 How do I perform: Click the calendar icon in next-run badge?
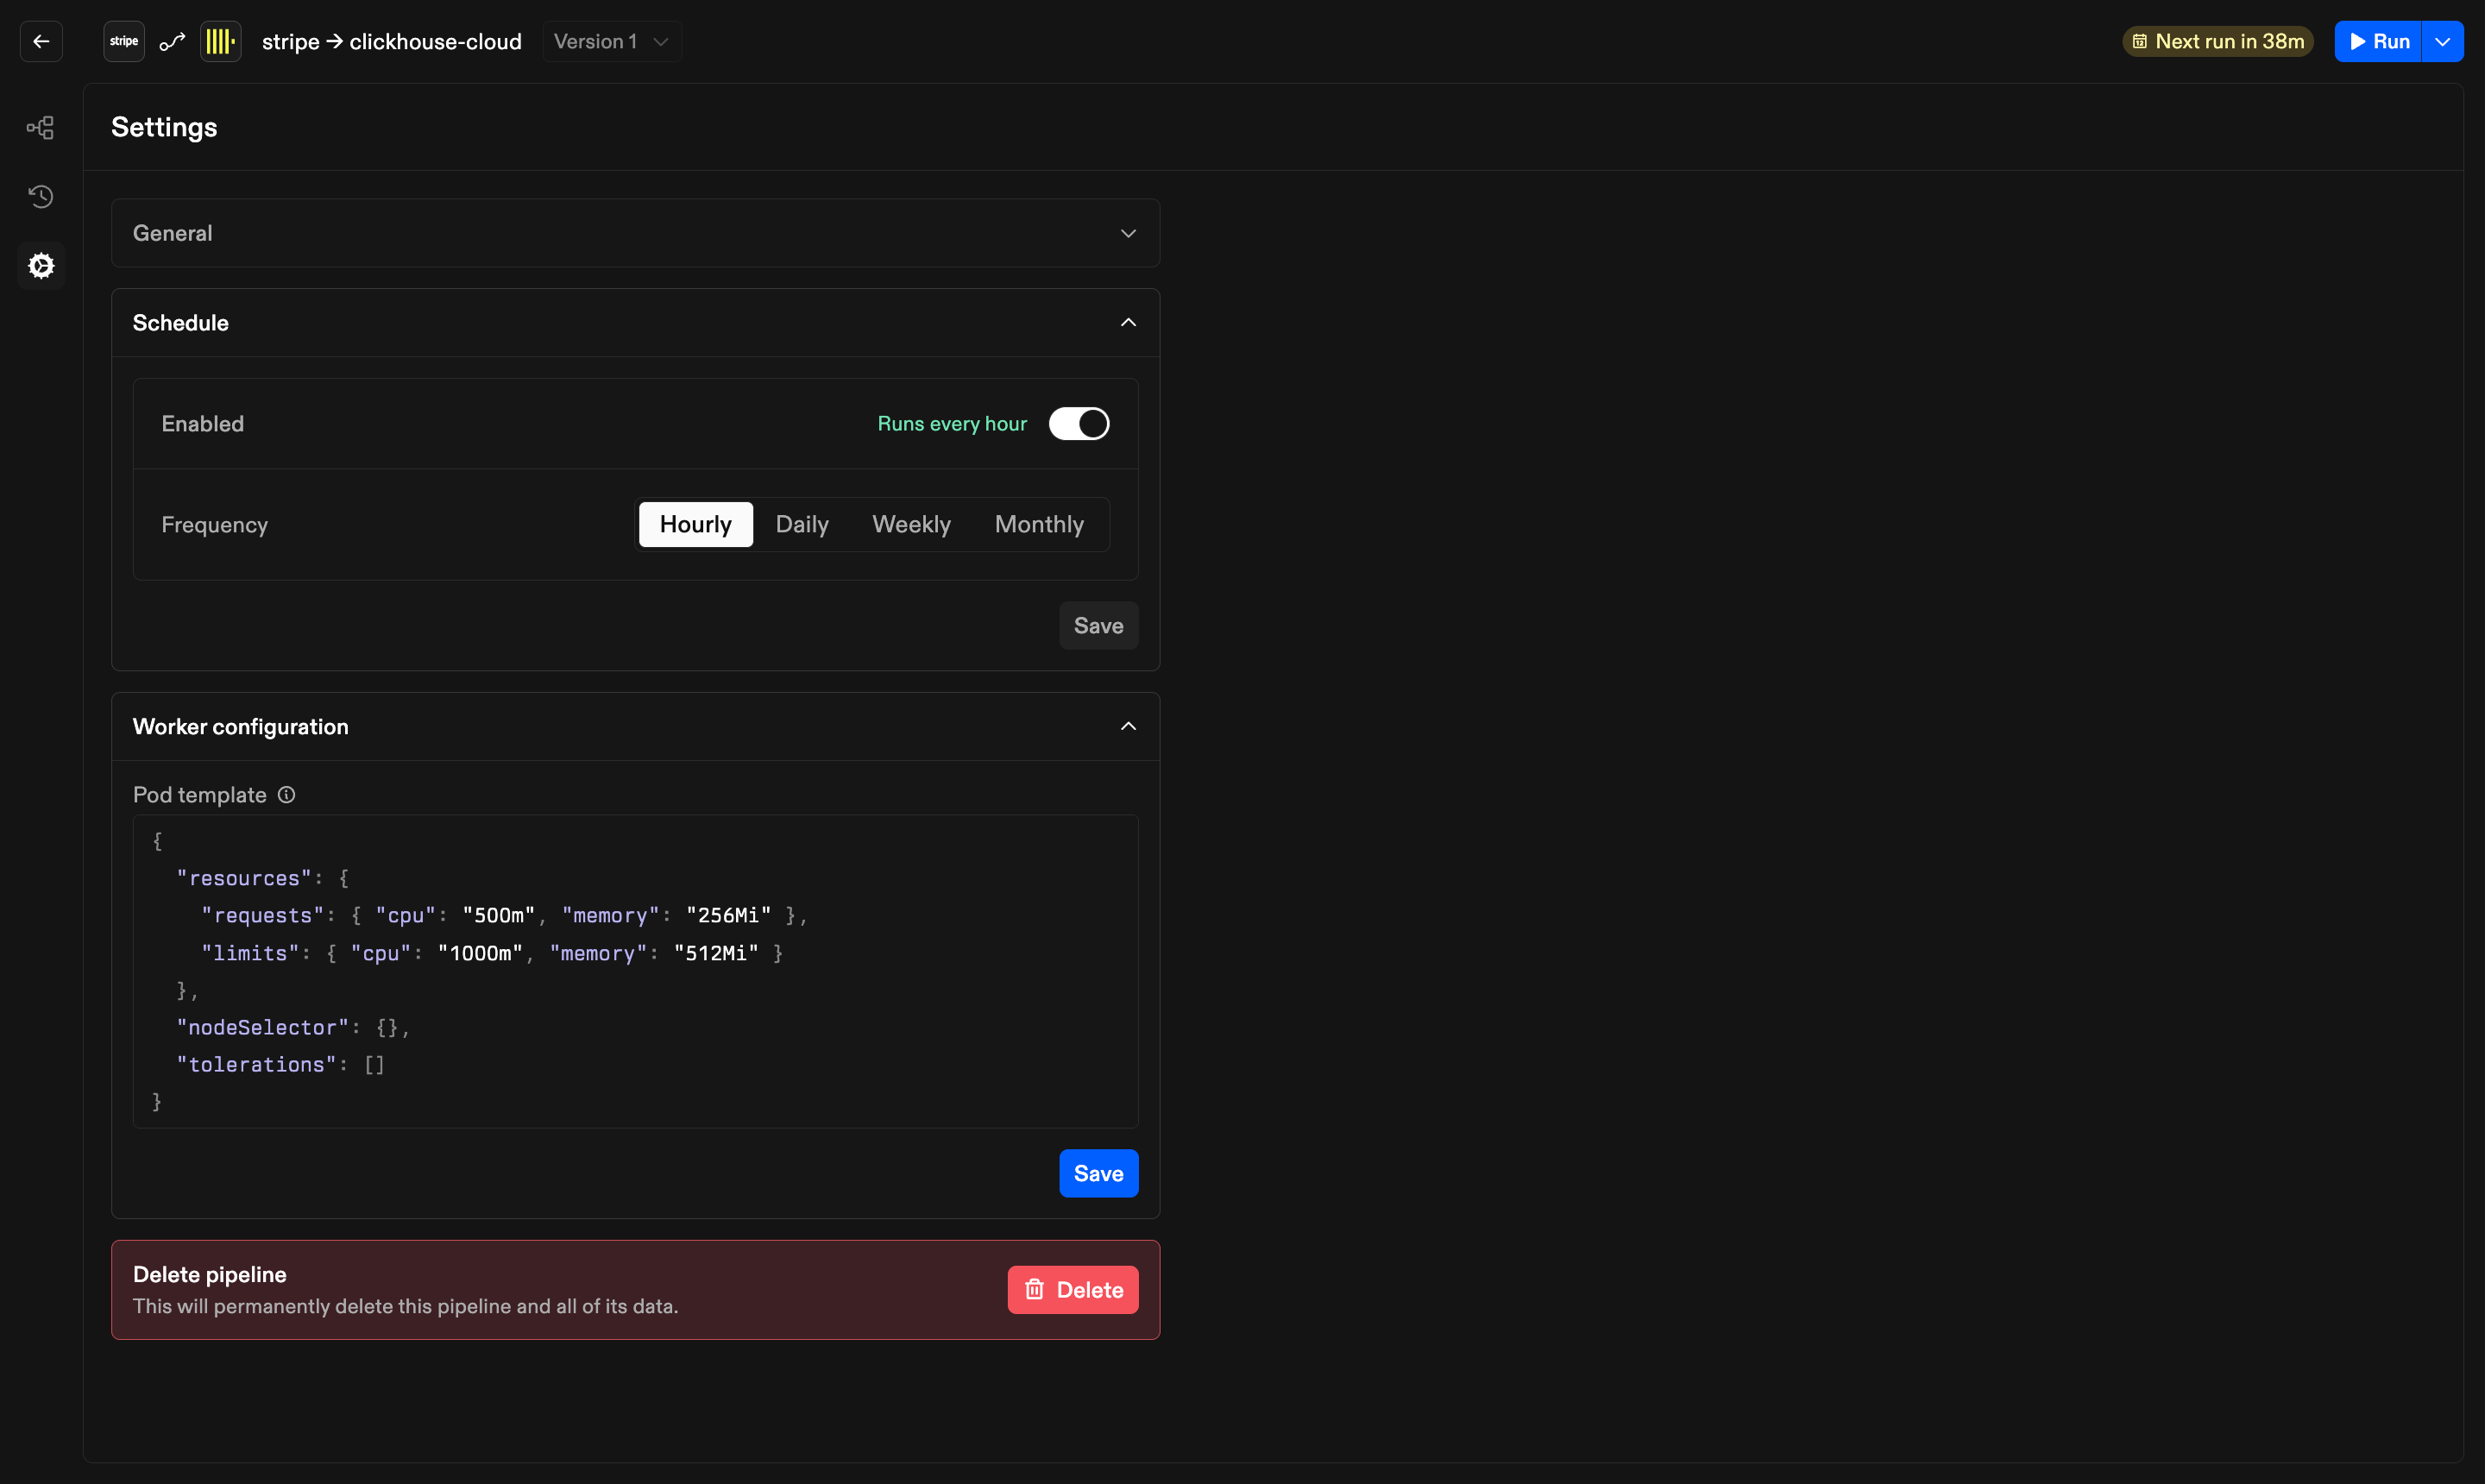tap(2139, 41)
